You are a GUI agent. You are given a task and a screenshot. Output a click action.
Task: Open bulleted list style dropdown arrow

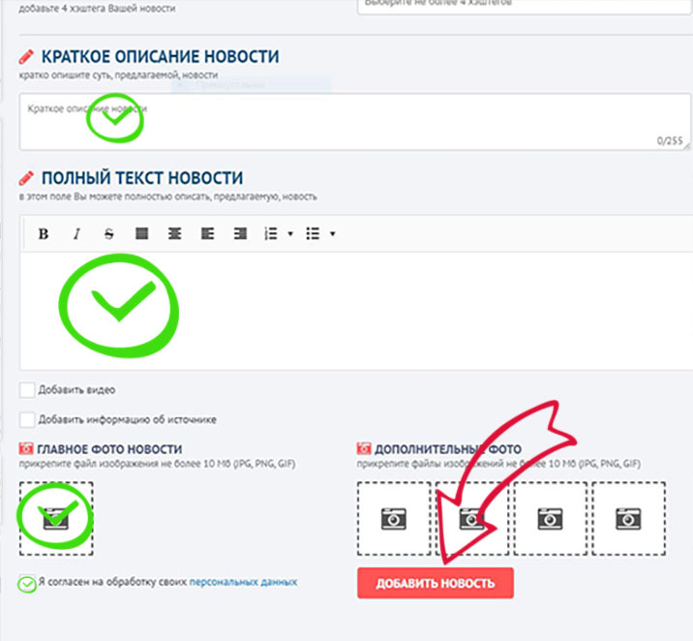tap(332, 234)
